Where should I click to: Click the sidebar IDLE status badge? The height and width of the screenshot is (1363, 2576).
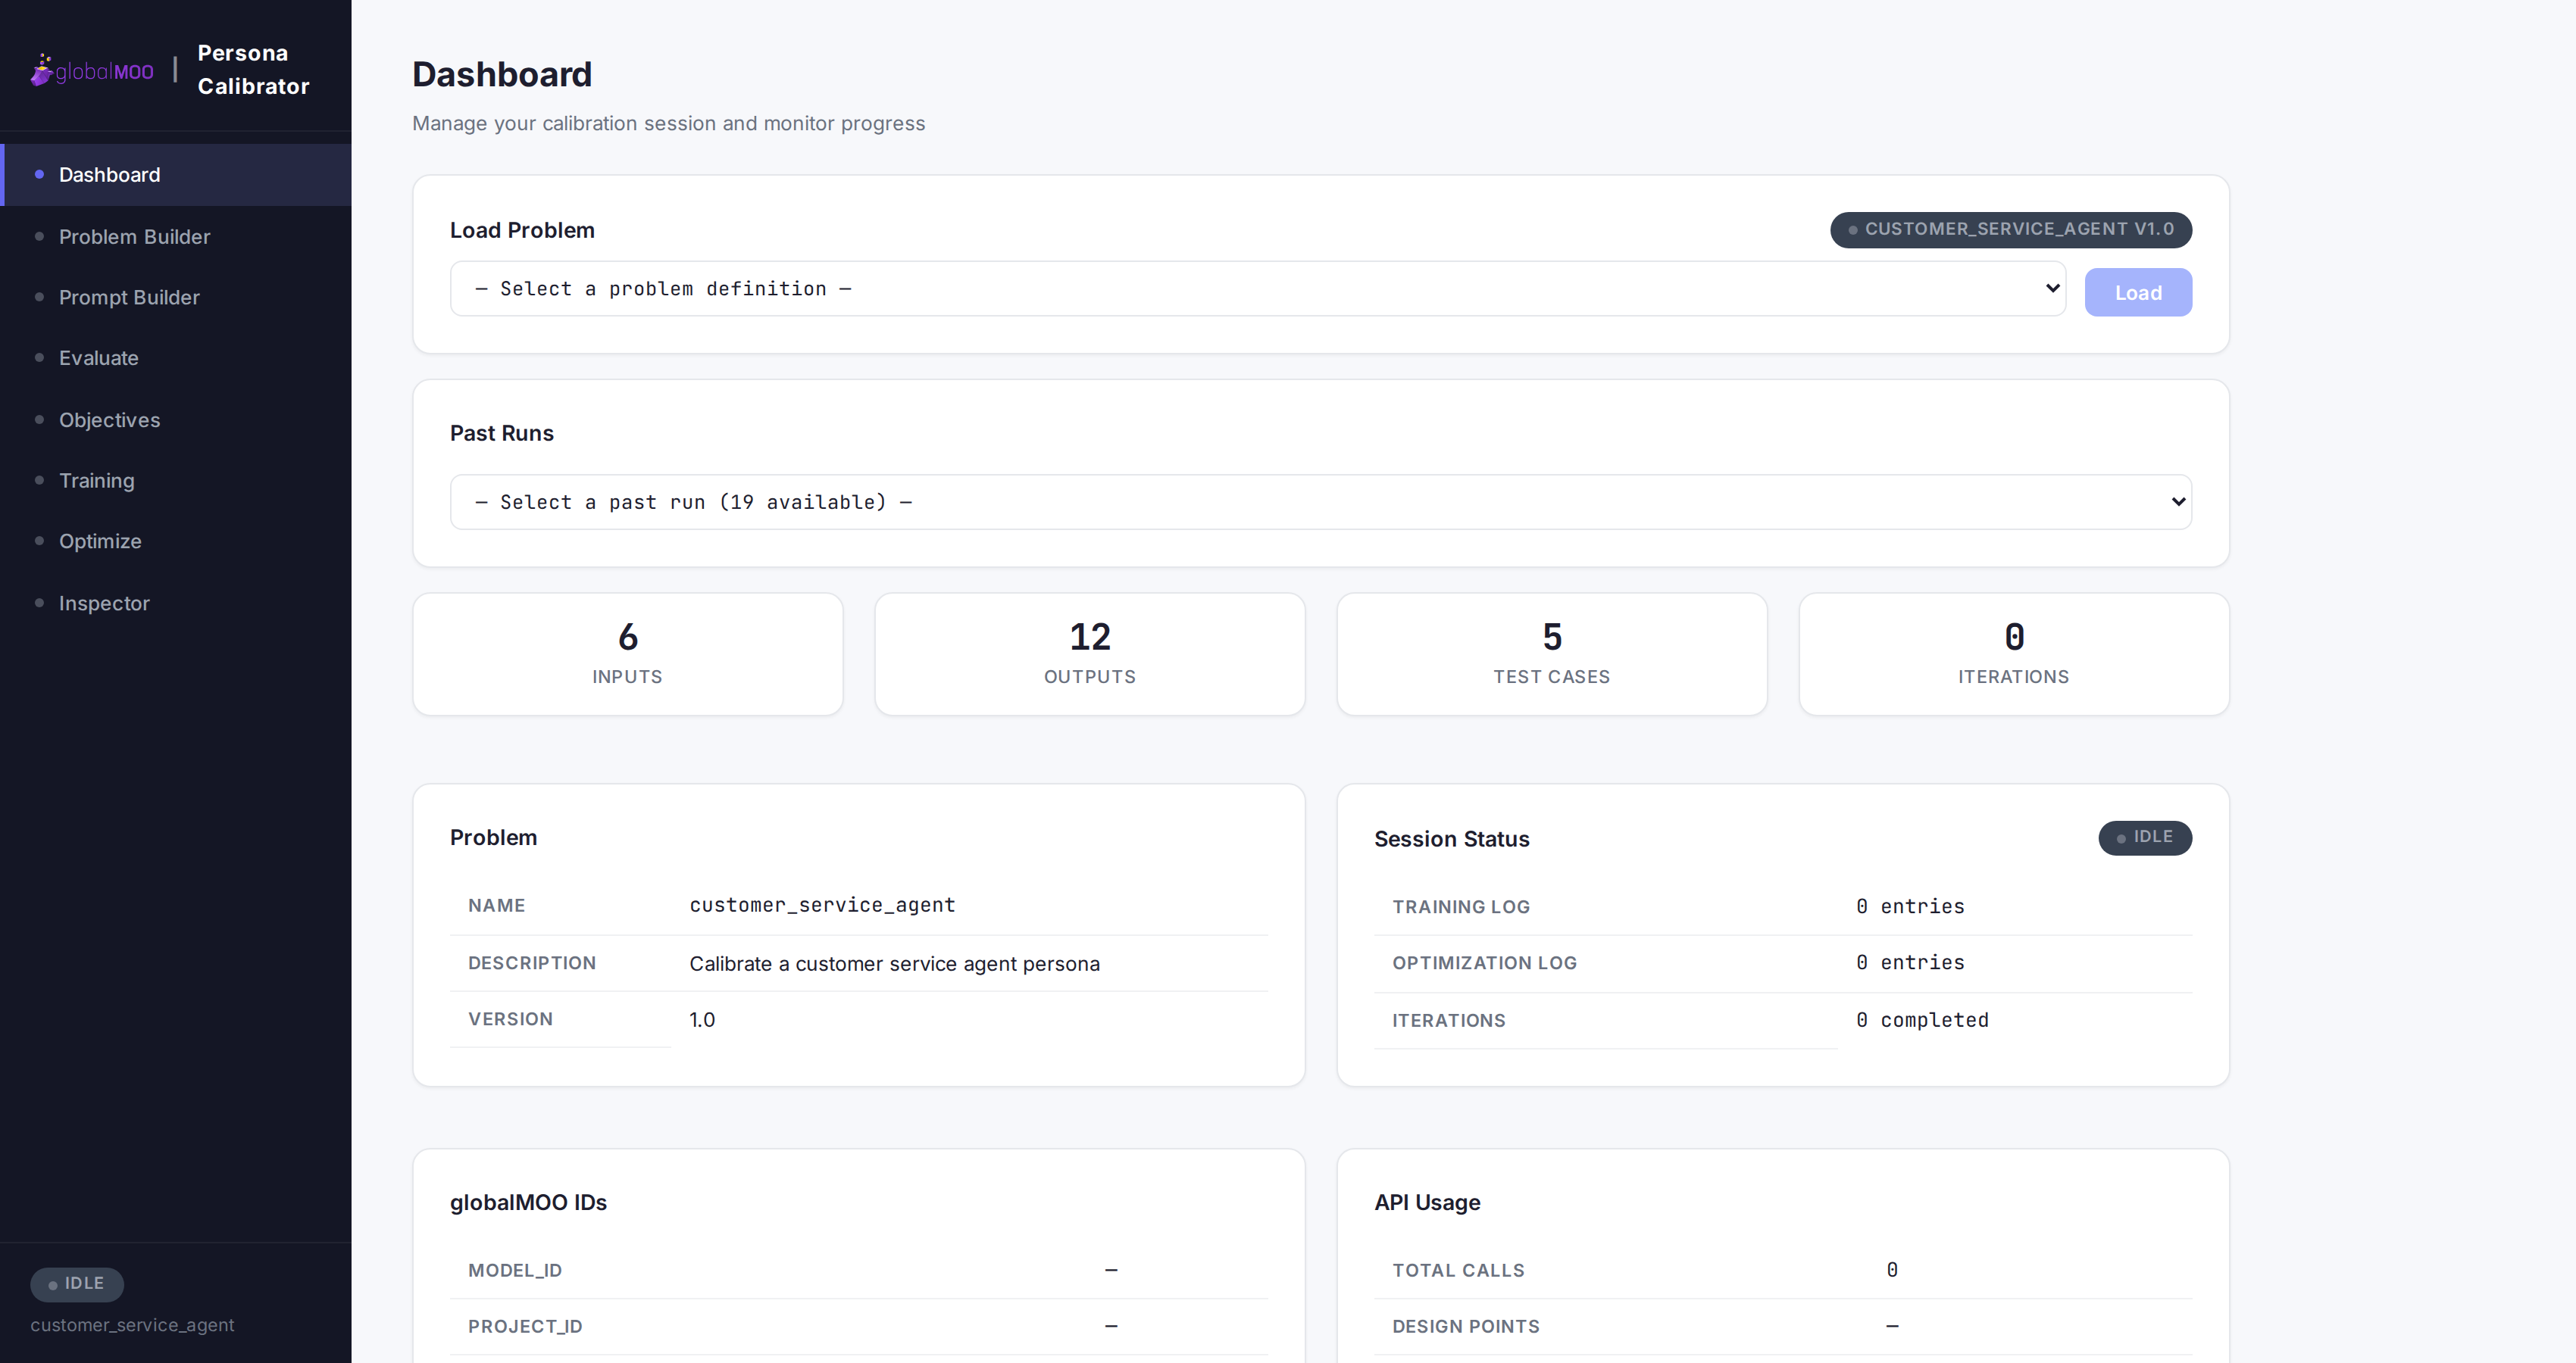[77, 1284]
